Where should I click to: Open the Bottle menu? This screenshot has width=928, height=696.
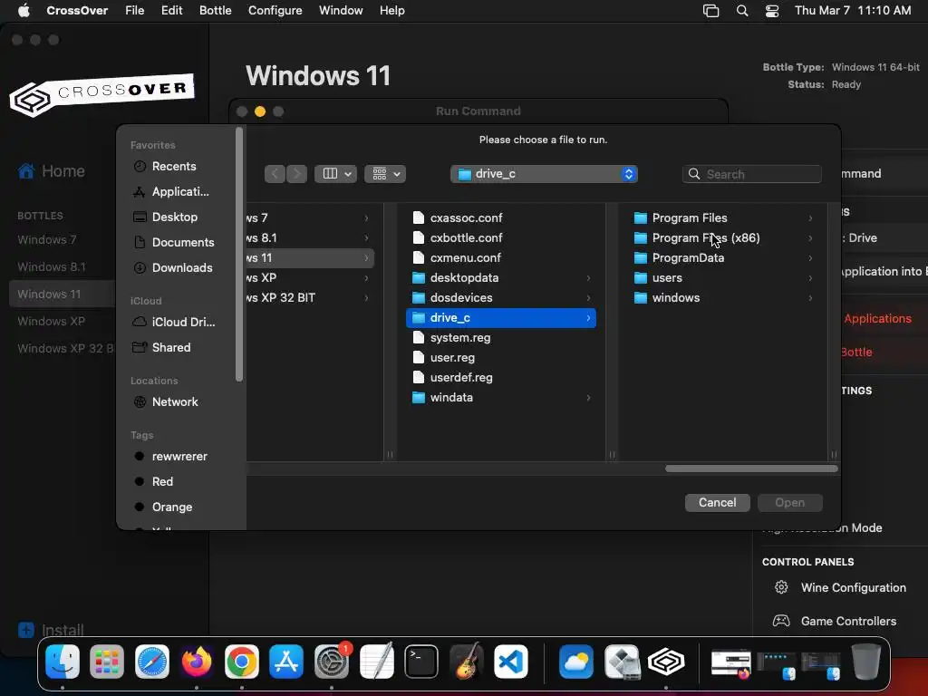[216, 11]
